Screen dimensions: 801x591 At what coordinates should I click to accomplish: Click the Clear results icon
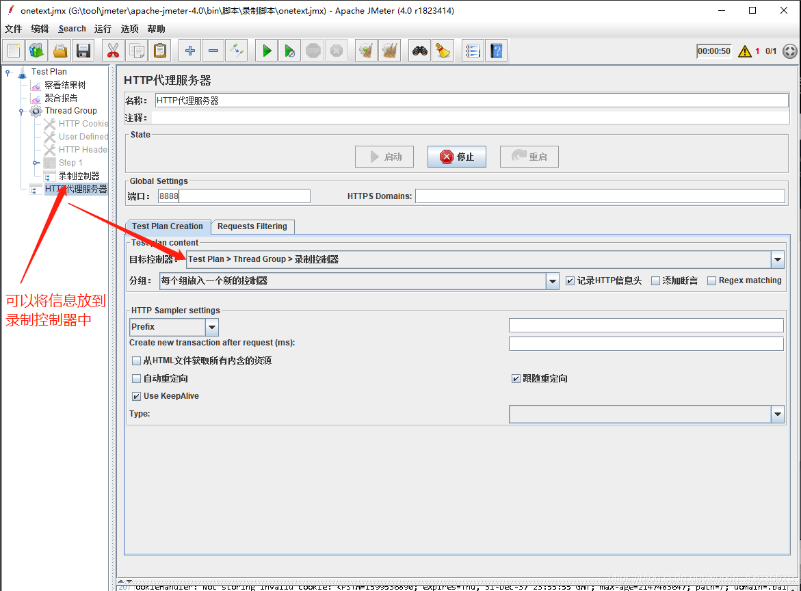366,51
